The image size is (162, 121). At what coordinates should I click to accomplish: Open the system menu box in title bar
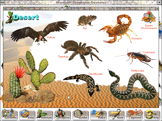2,2
